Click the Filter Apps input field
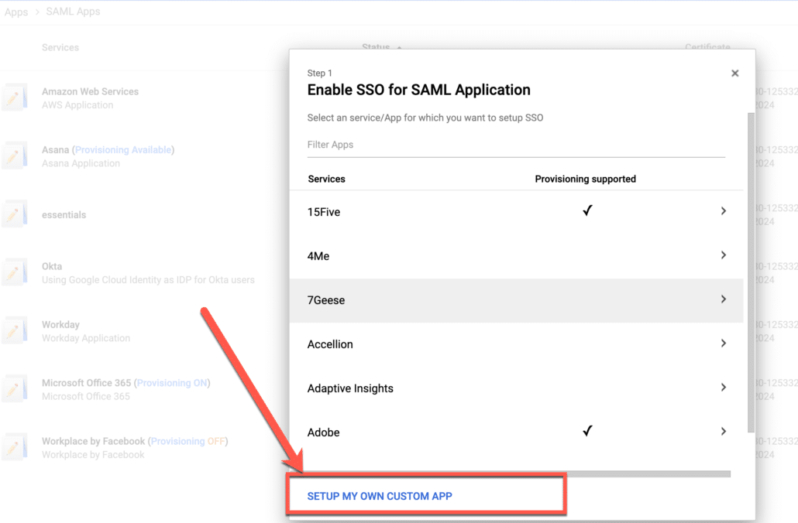The width and height of the screenshot is (798, 523). 516,145
